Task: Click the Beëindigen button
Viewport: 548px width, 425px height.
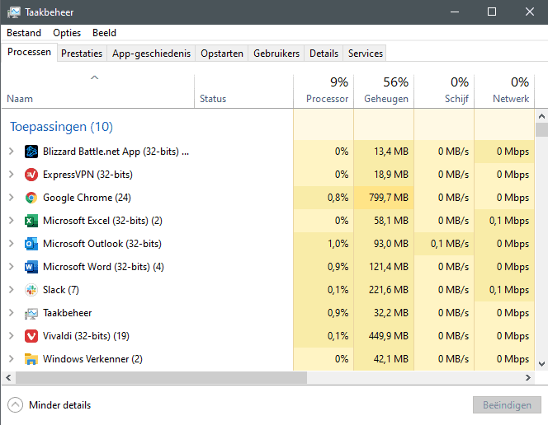Action: [507, 405]
